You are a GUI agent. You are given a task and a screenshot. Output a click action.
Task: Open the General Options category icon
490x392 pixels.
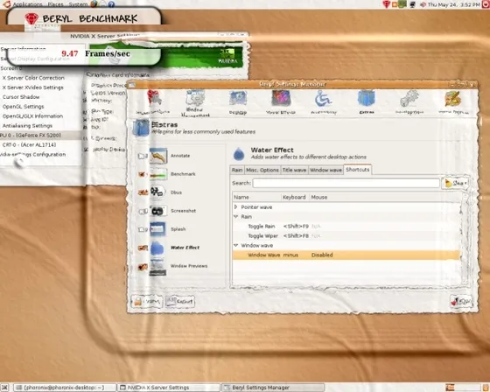pos(154,98)
